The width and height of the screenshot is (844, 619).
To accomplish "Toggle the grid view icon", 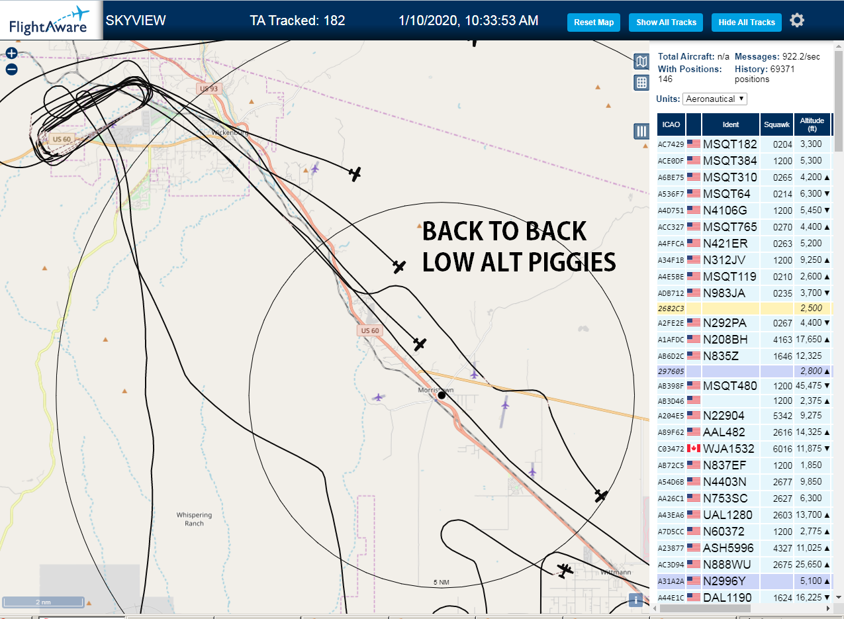I will [641, 83].
